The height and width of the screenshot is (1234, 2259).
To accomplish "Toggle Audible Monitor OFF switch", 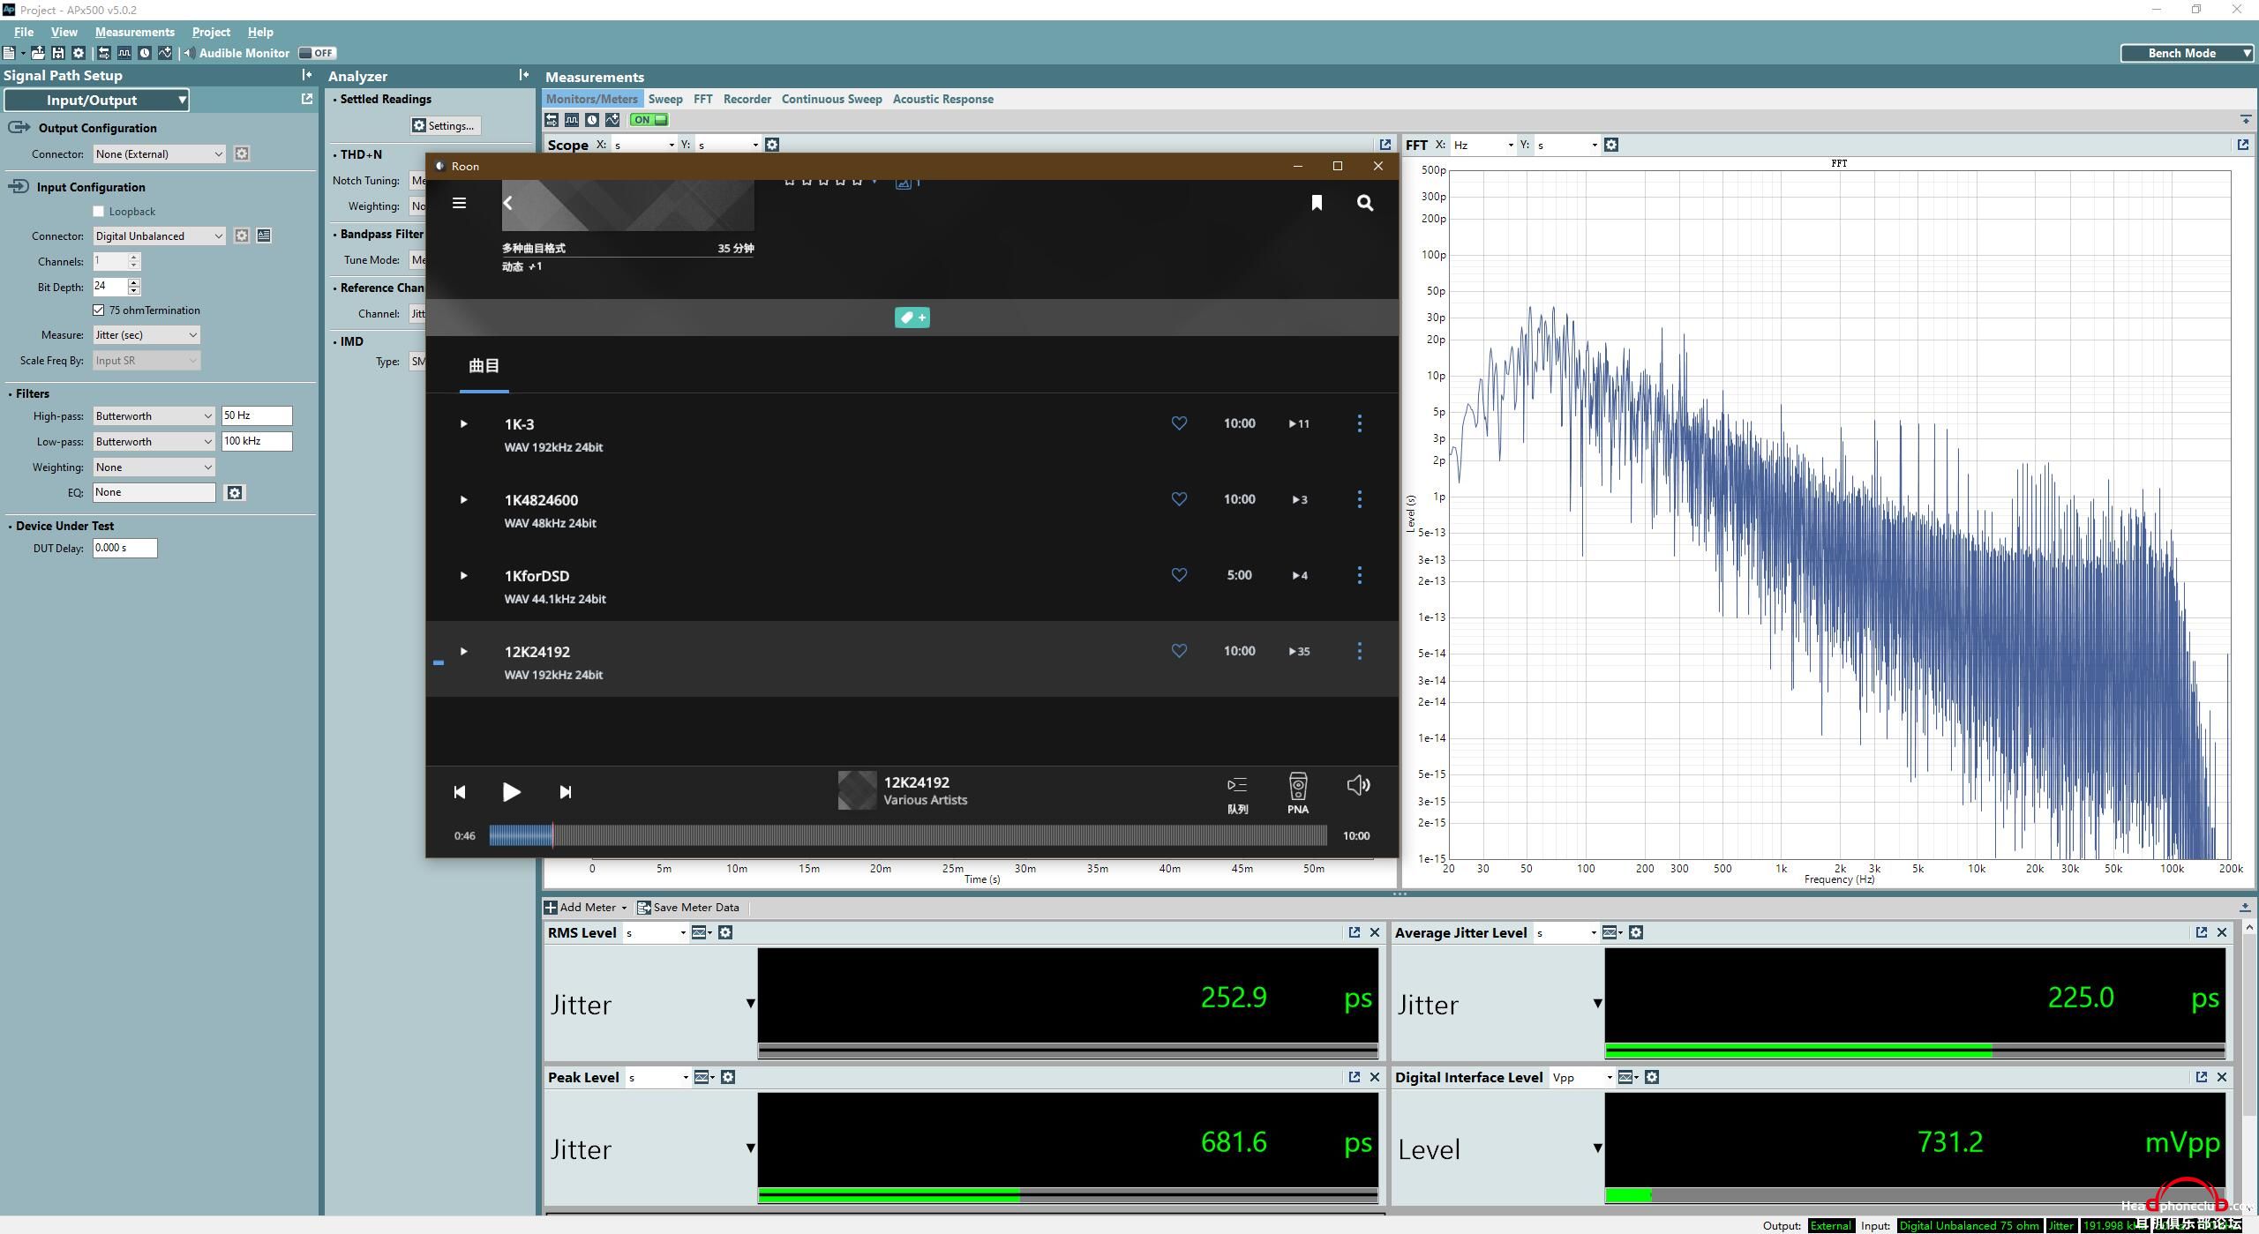I will pyautogui.click(x=317, y=53).
